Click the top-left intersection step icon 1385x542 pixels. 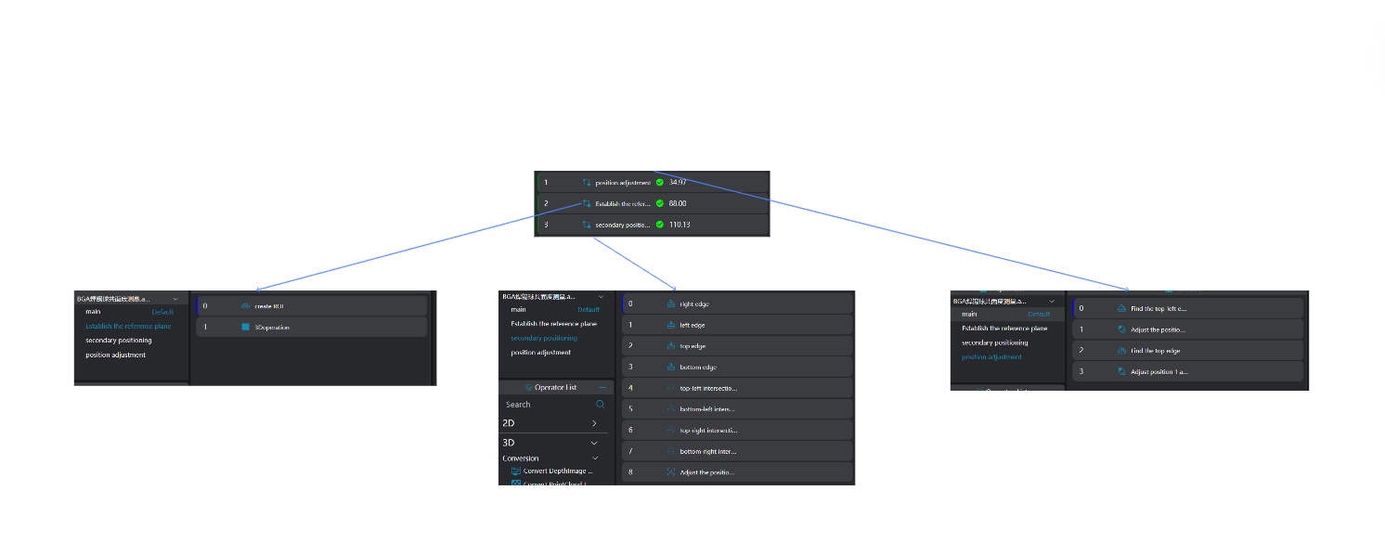pyautogui.click(x=671, y=388)
